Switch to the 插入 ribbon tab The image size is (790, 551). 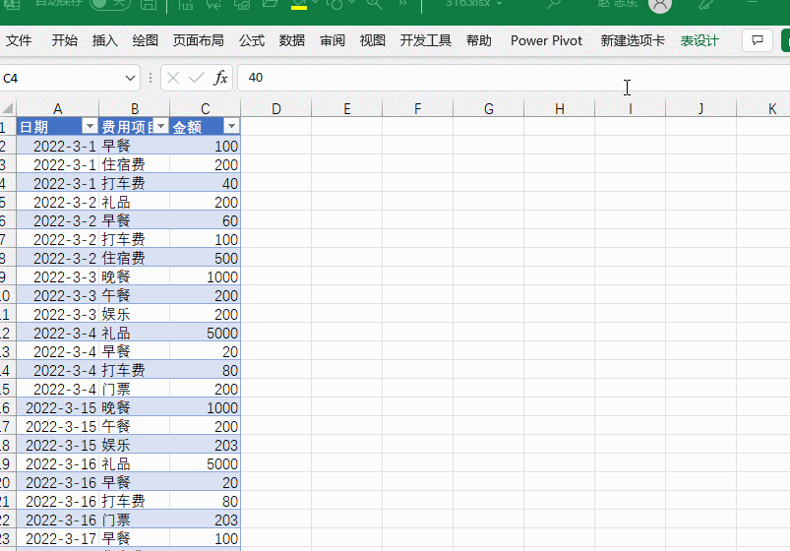105,40
